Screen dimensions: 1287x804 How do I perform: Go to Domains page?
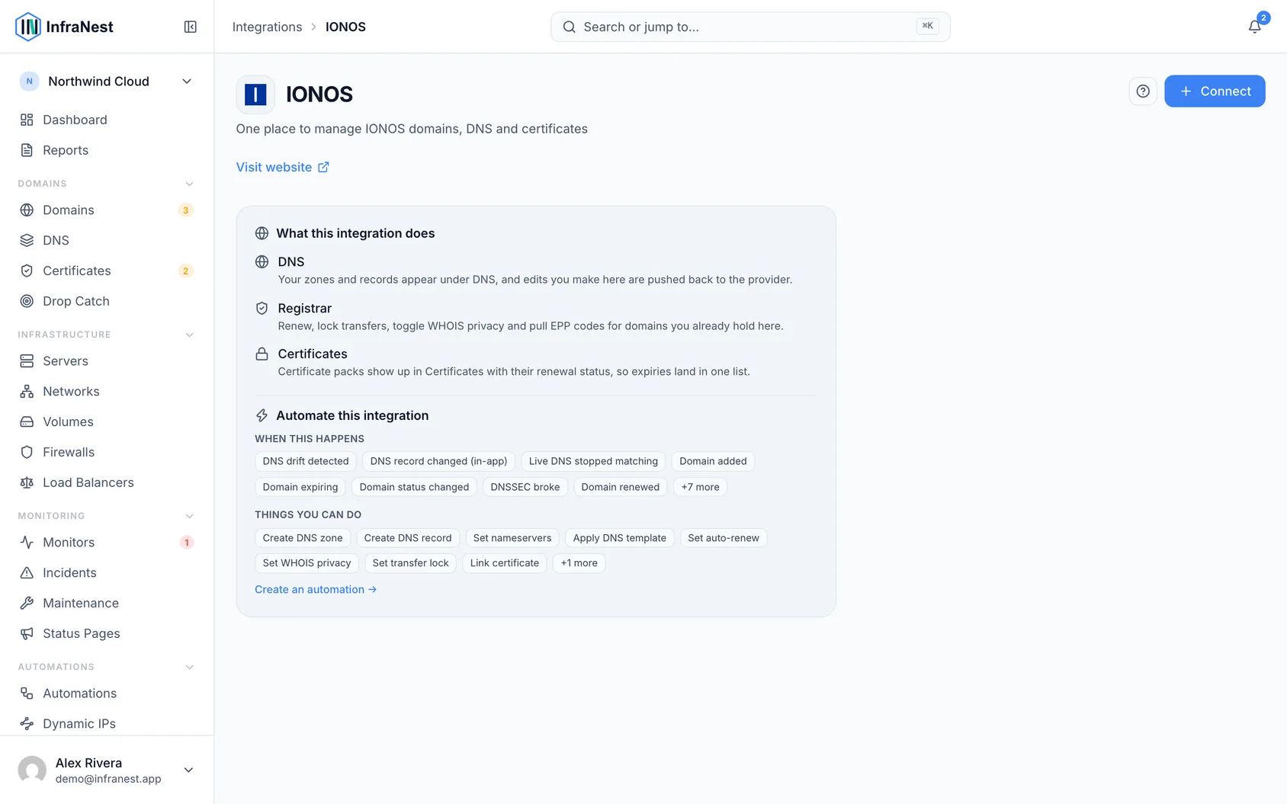[x=107, y=210]
